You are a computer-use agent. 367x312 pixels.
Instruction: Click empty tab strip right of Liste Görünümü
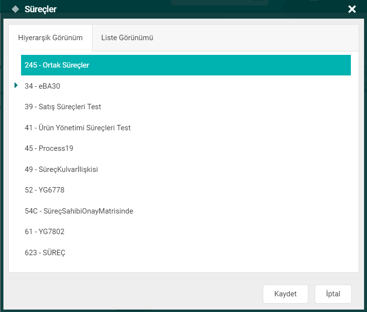(259, 38)
